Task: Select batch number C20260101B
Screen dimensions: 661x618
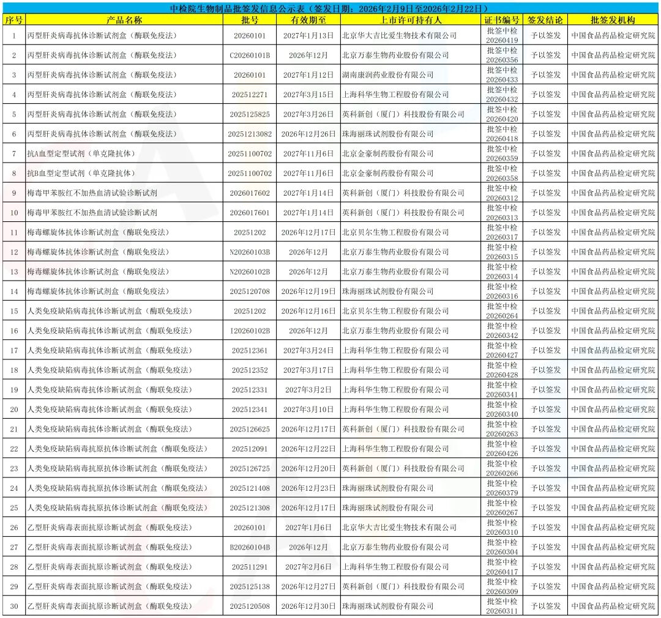Action: pyautogui.click(x=250, y=55)
